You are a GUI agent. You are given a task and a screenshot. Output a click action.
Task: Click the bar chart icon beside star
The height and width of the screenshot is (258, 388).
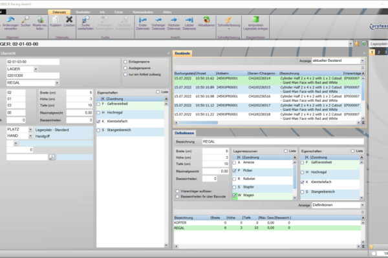364,44
